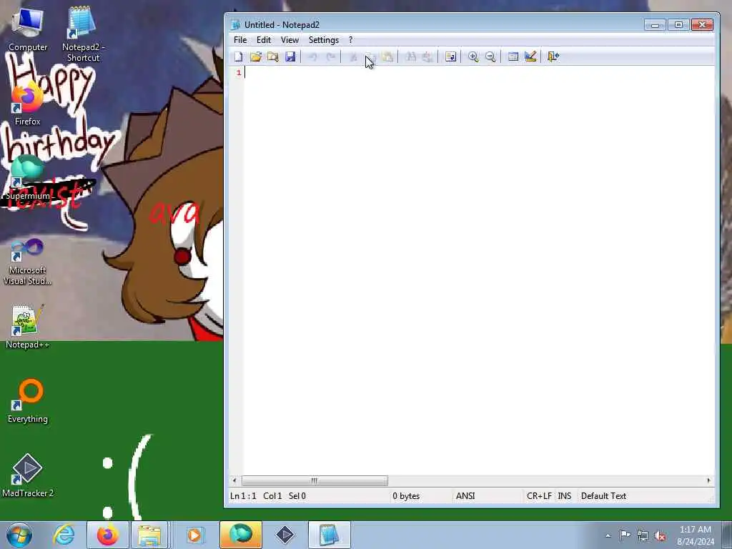Open the File menu in Notepad2

240,40
